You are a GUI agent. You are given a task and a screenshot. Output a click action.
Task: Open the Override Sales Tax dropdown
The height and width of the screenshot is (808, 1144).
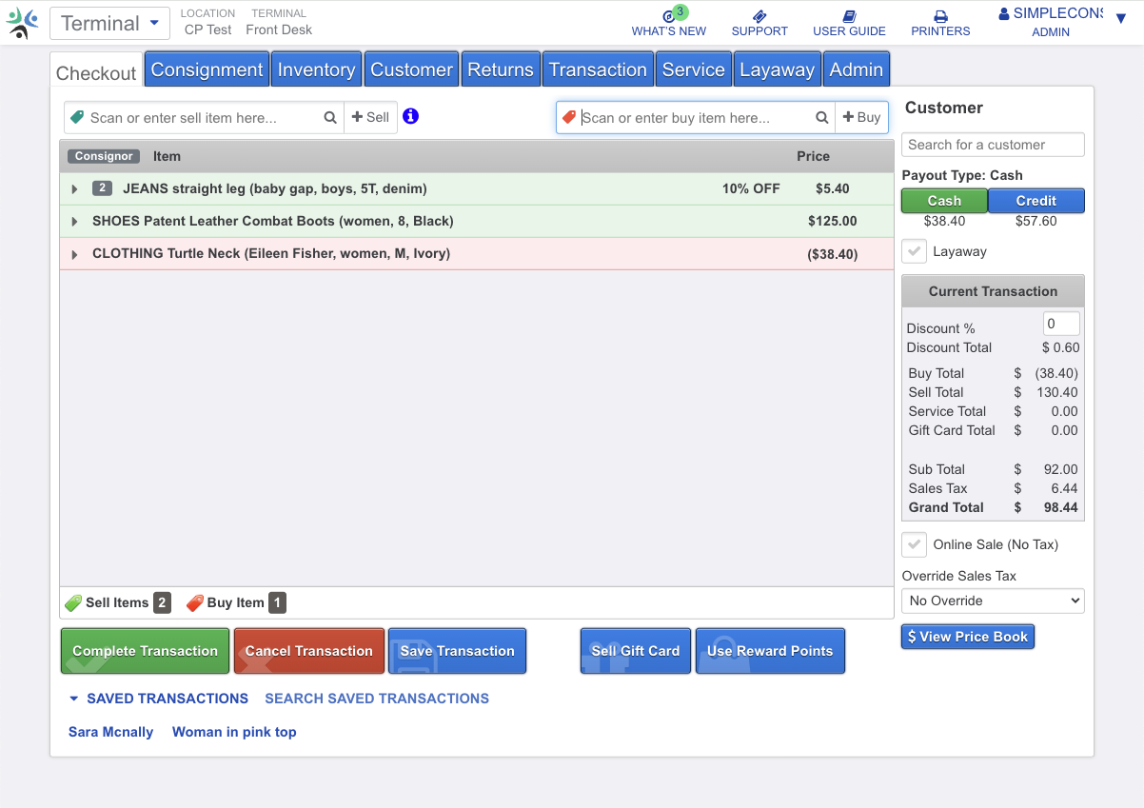point(993,601)
